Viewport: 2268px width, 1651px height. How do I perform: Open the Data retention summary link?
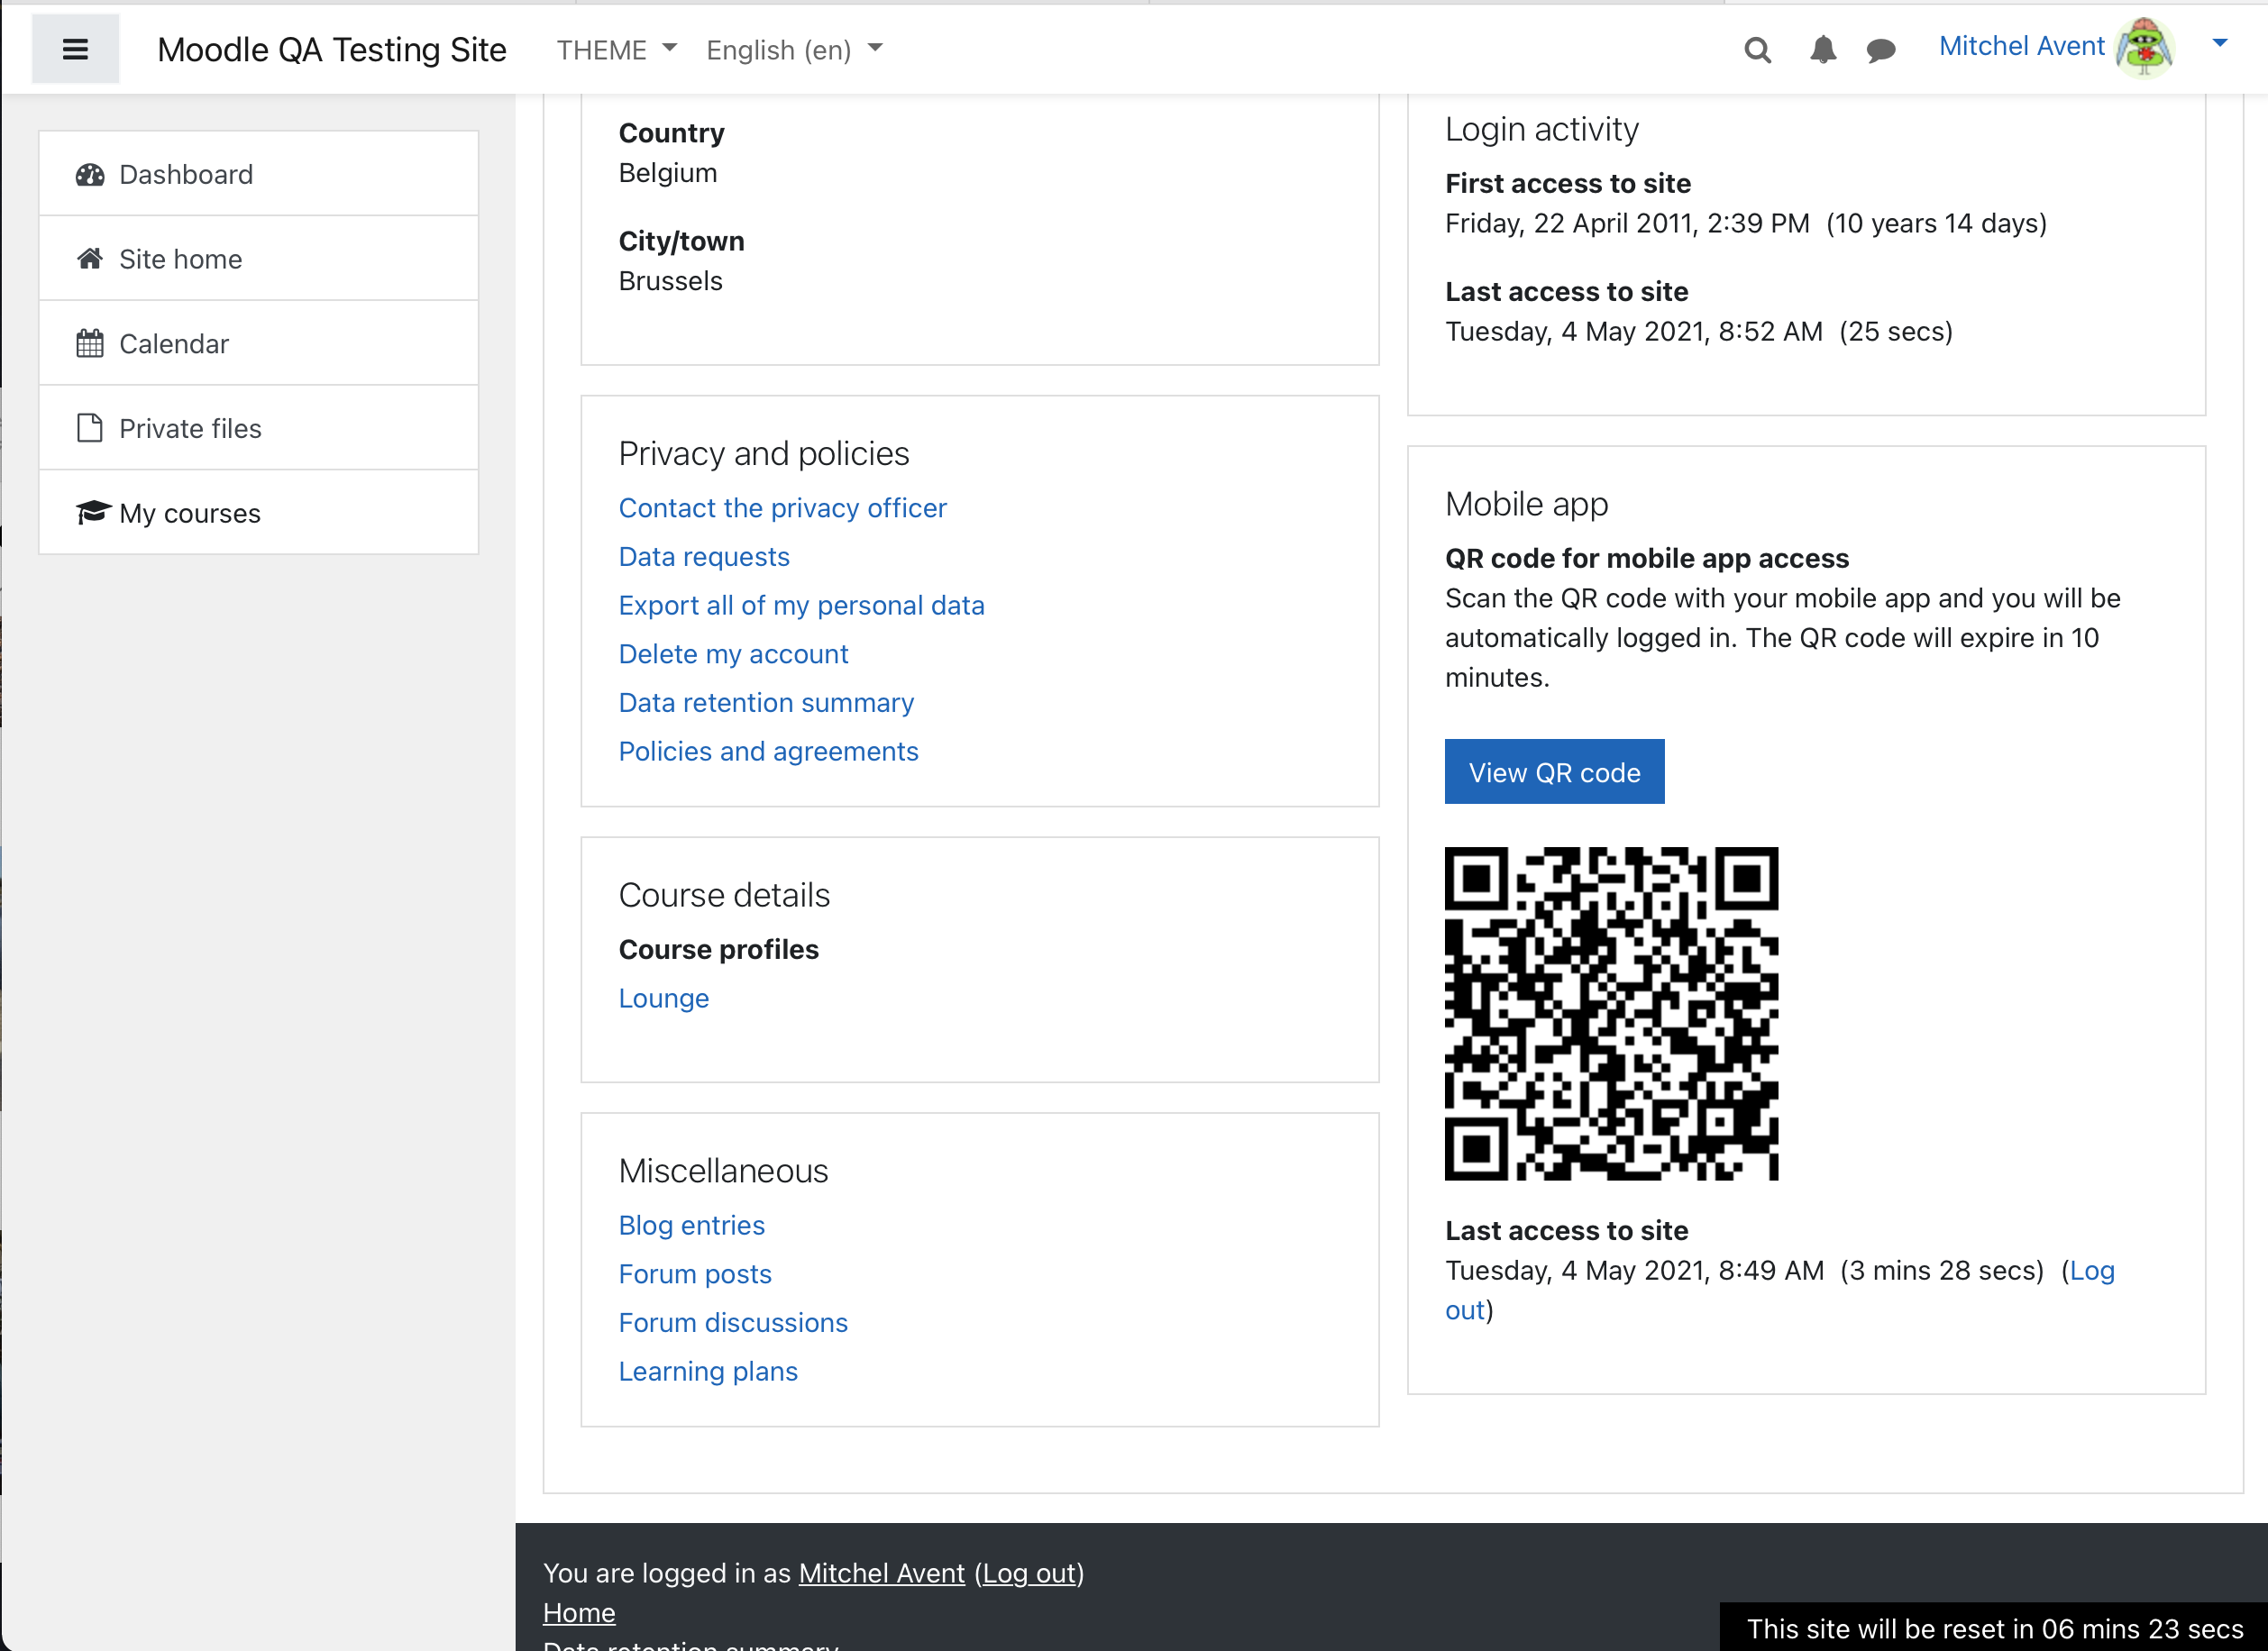766,703
